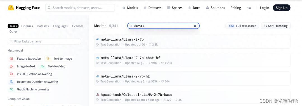The height and width of the screenshot is (106, 302).
Task: Click the Text-to-Video task icon
Action: click(43, 66)
